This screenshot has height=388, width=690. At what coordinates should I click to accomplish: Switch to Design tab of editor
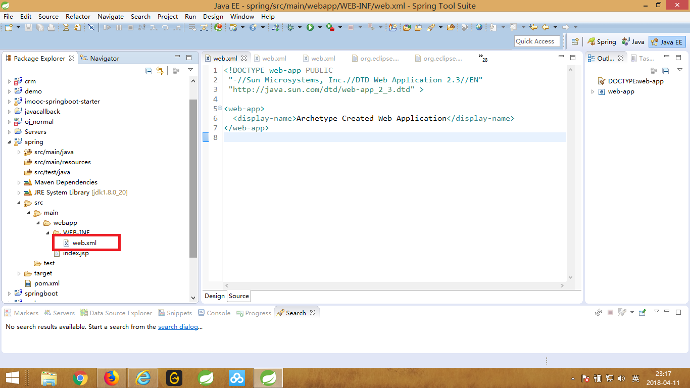coord(214,296)
